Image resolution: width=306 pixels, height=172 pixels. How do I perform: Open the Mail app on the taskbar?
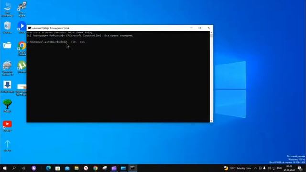[x=67, y=168]
